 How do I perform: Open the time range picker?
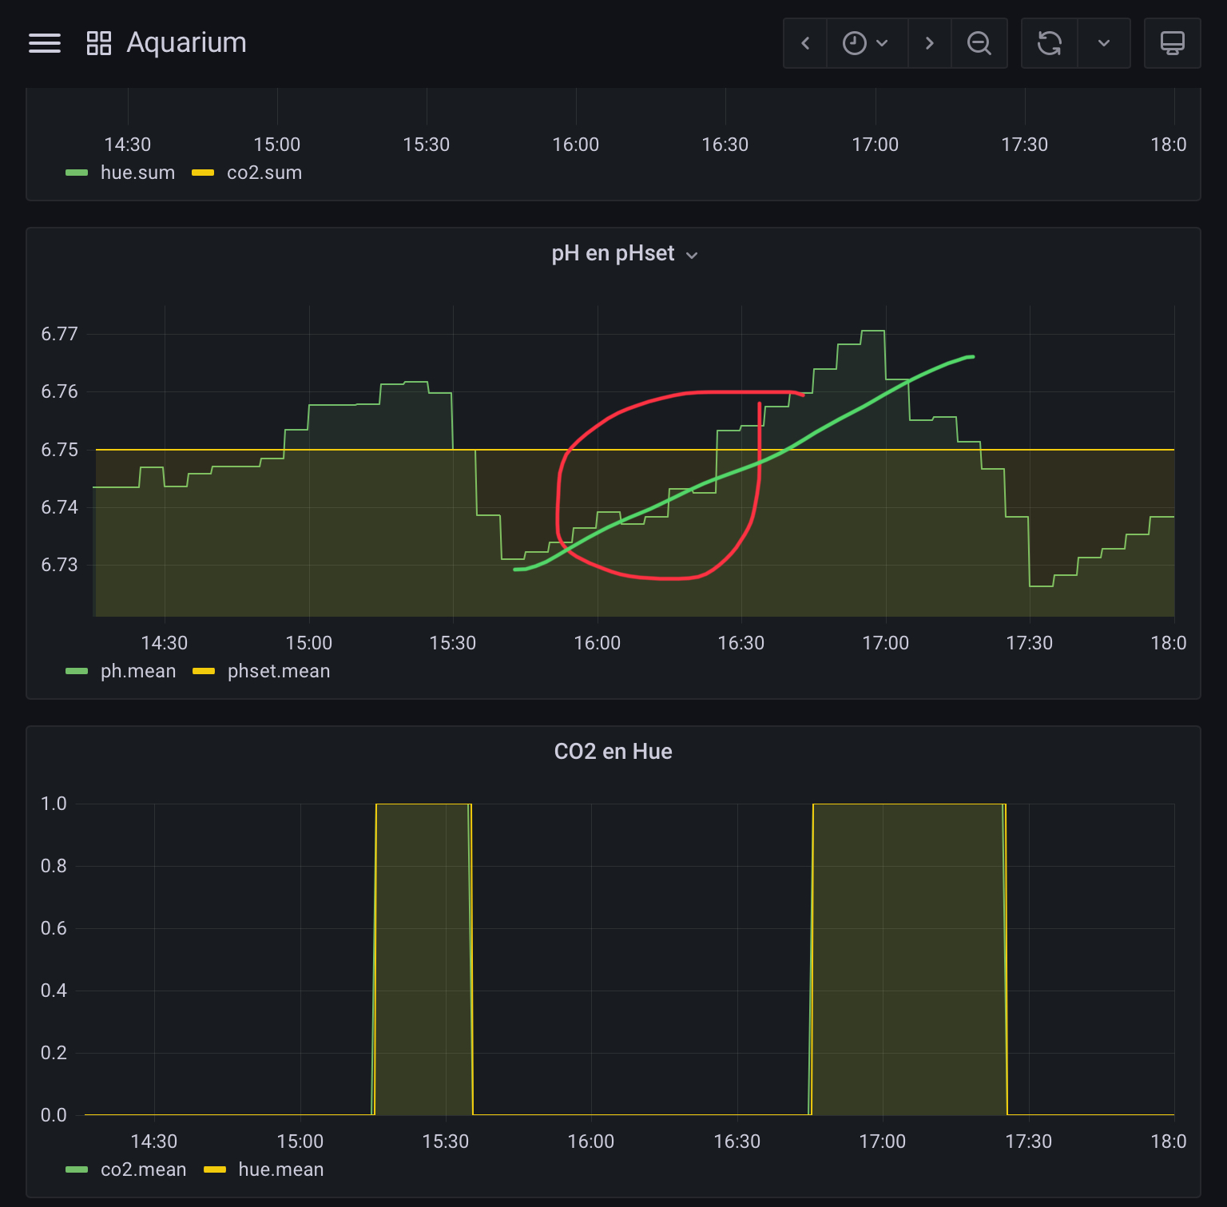866,43
